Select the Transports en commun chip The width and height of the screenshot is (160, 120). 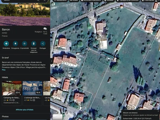coord(128,1)
